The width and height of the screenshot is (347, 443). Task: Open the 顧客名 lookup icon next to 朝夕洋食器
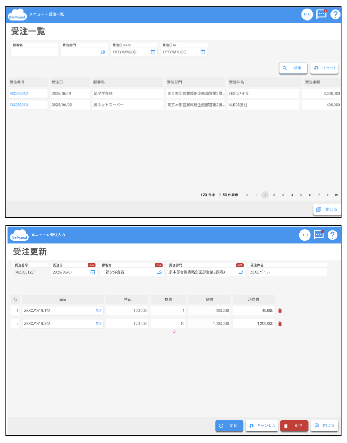pyautogui.click(x=160, y=272)
